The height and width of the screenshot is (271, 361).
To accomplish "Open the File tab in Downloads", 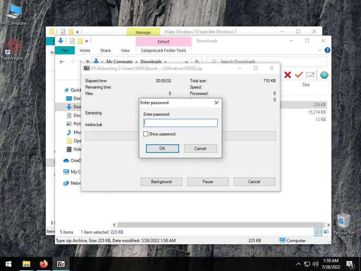I will coord(65,50).
